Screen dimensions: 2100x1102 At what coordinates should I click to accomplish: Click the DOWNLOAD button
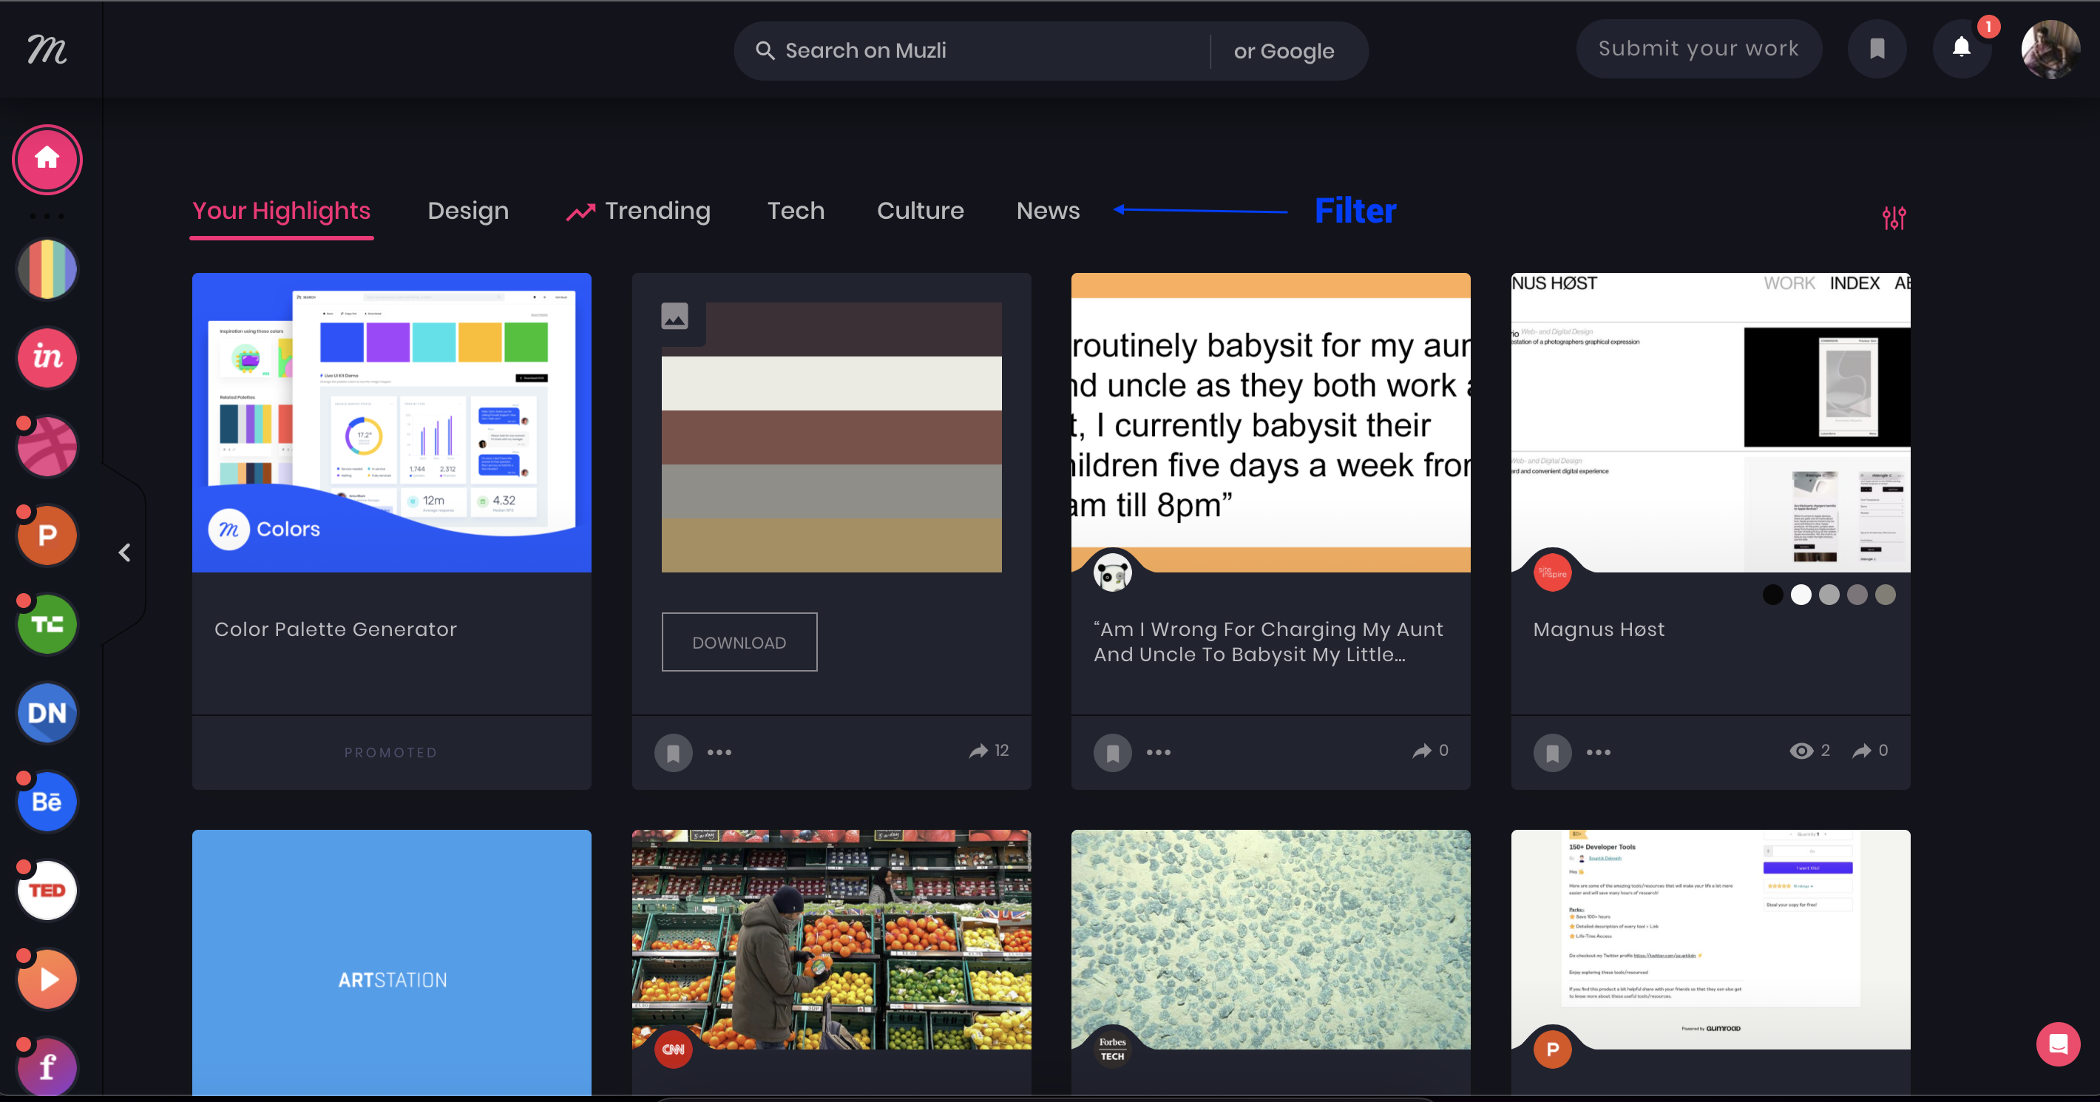point(739,642)
